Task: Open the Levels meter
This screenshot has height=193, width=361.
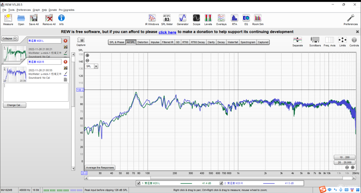Action: (x=208, y=19)
